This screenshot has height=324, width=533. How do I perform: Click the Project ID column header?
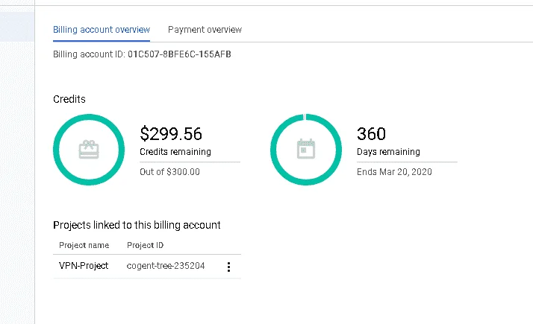coord(145,245)
